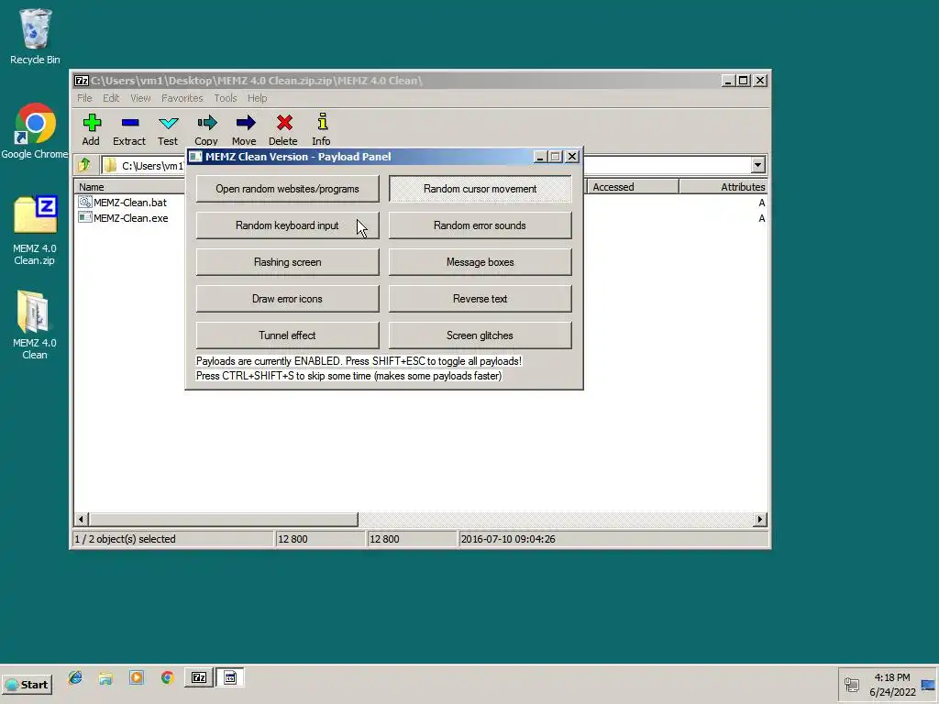Click the Add toolbar icon in 7-Zip
Screen dimensions: 939x704
[x=91, y=124]
